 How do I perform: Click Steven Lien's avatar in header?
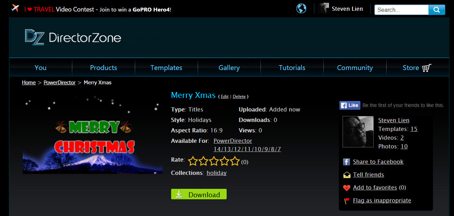323,9
